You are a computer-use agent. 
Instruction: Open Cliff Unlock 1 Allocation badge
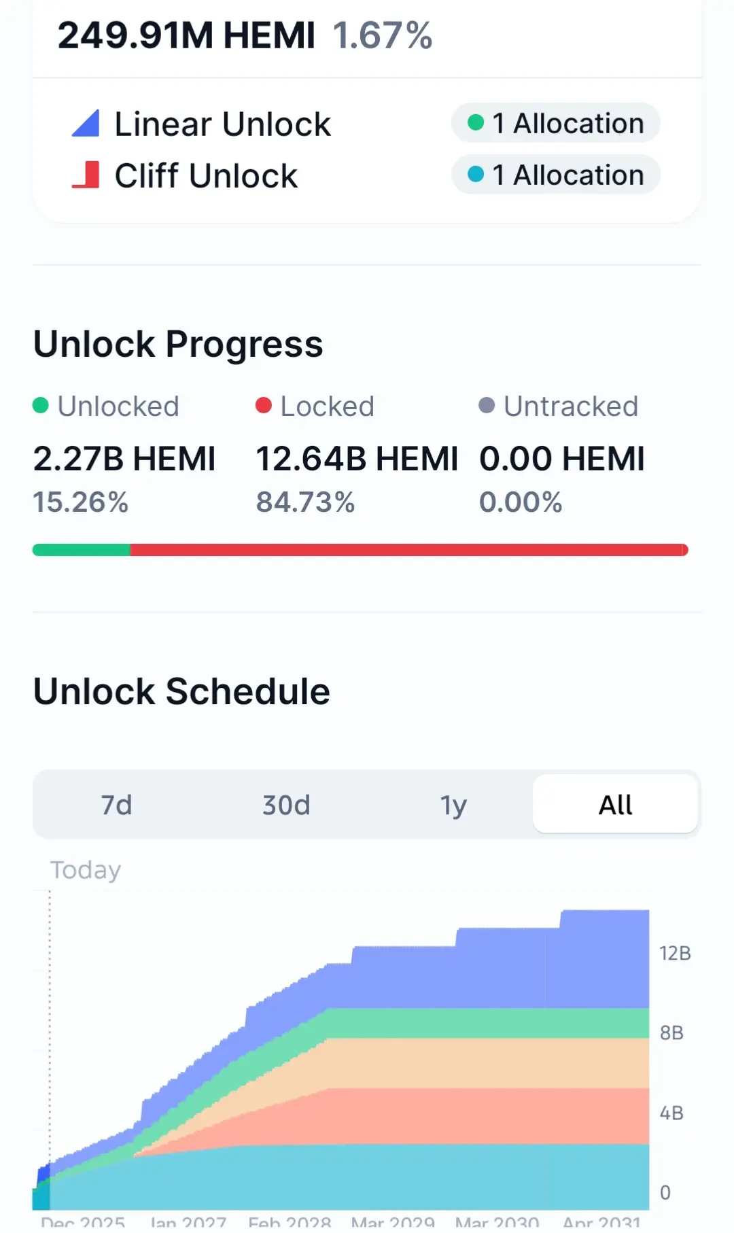(x=556, y=175)
